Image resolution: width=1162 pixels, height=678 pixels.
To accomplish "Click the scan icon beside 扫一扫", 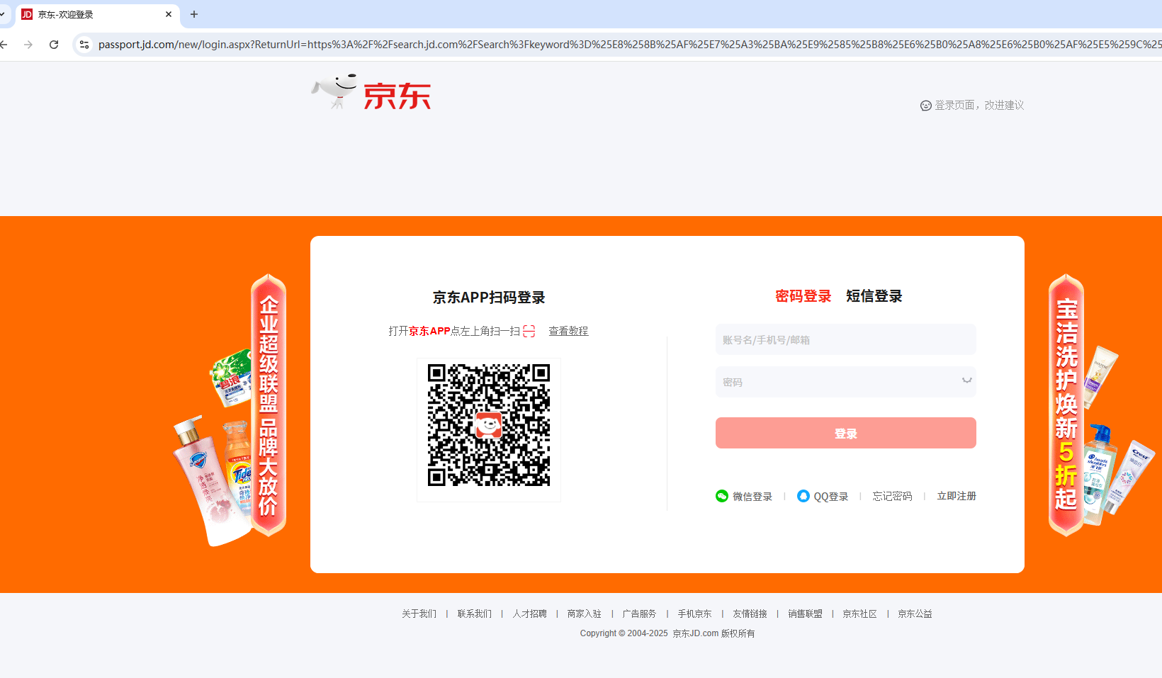I will (x=529, y=331).
